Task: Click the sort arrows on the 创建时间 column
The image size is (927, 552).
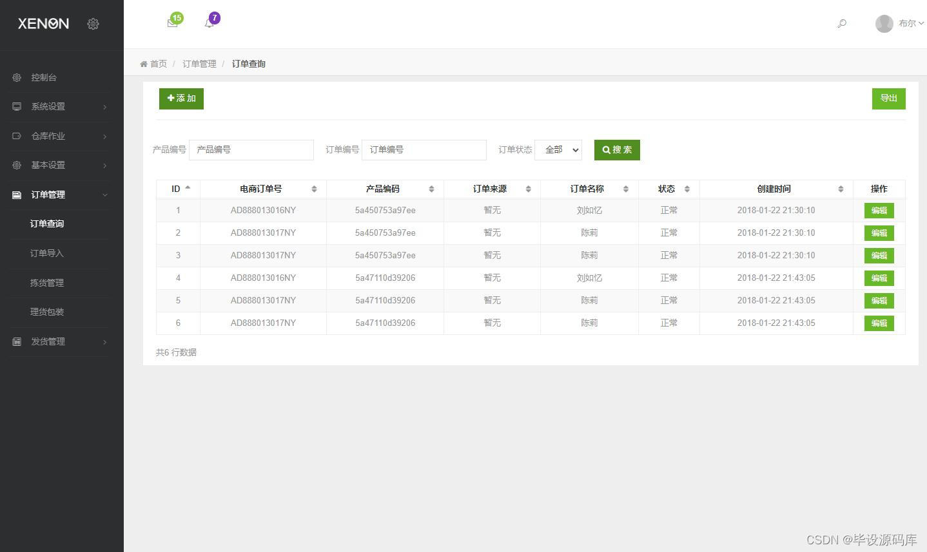Action: click(841, 189)
